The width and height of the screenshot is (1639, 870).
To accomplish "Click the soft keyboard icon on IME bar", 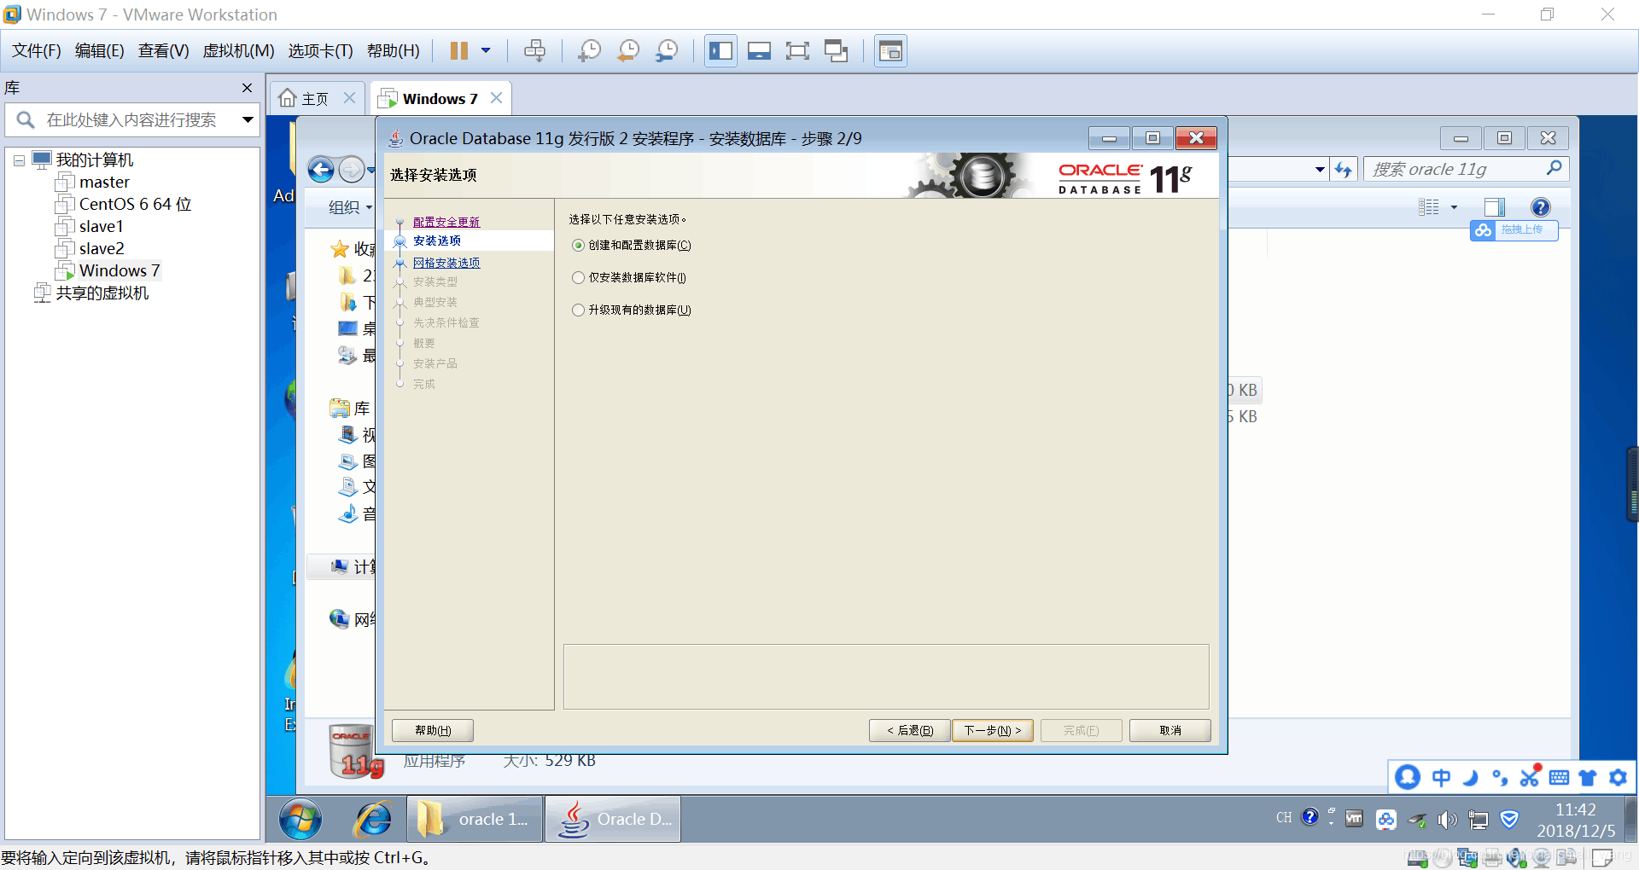I will click(x=1559, y=778).
